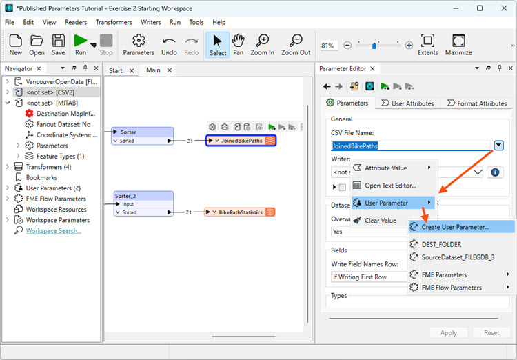
Task: Click the Open workspace toolbar icon
Action: tap(37, 45)
